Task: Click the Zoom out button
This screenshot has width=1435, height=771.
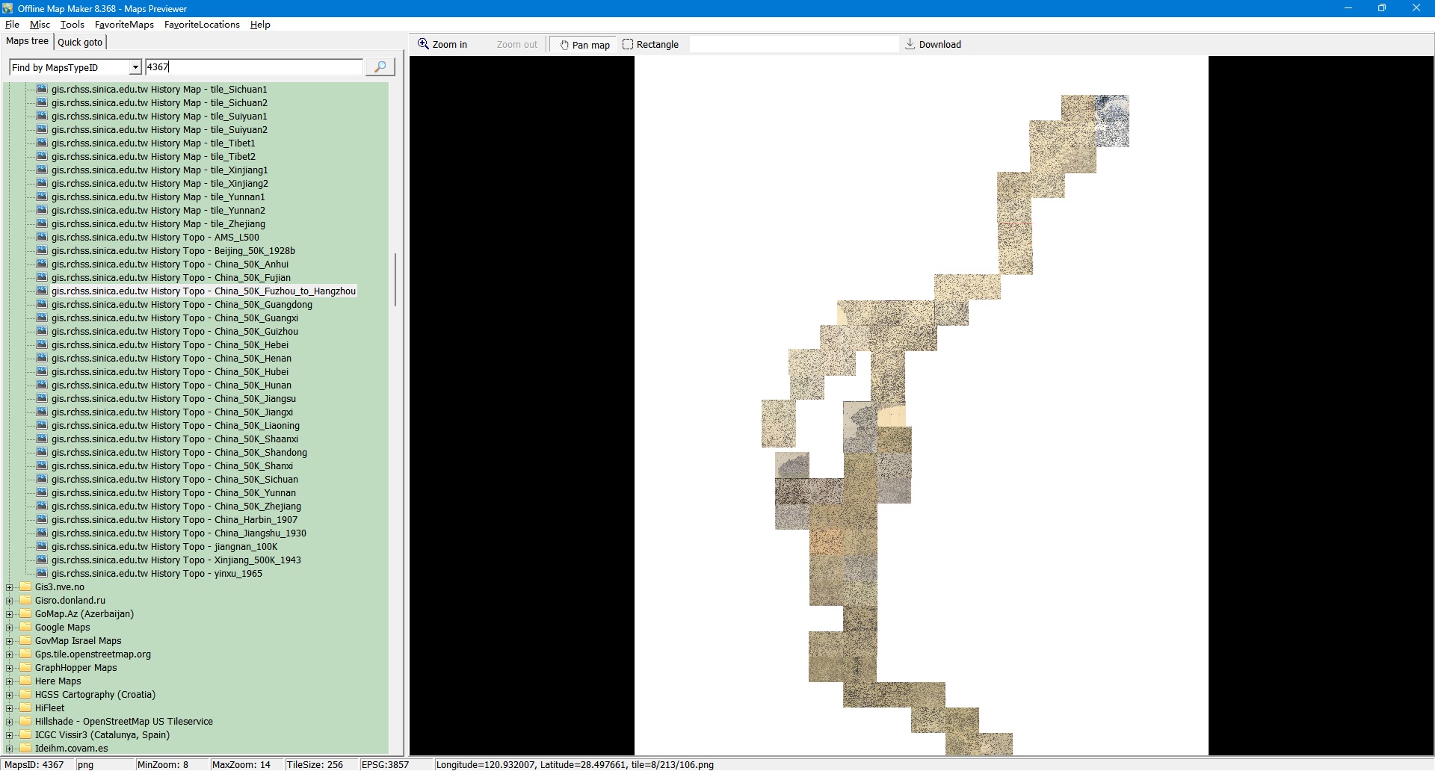Action: 516,45
